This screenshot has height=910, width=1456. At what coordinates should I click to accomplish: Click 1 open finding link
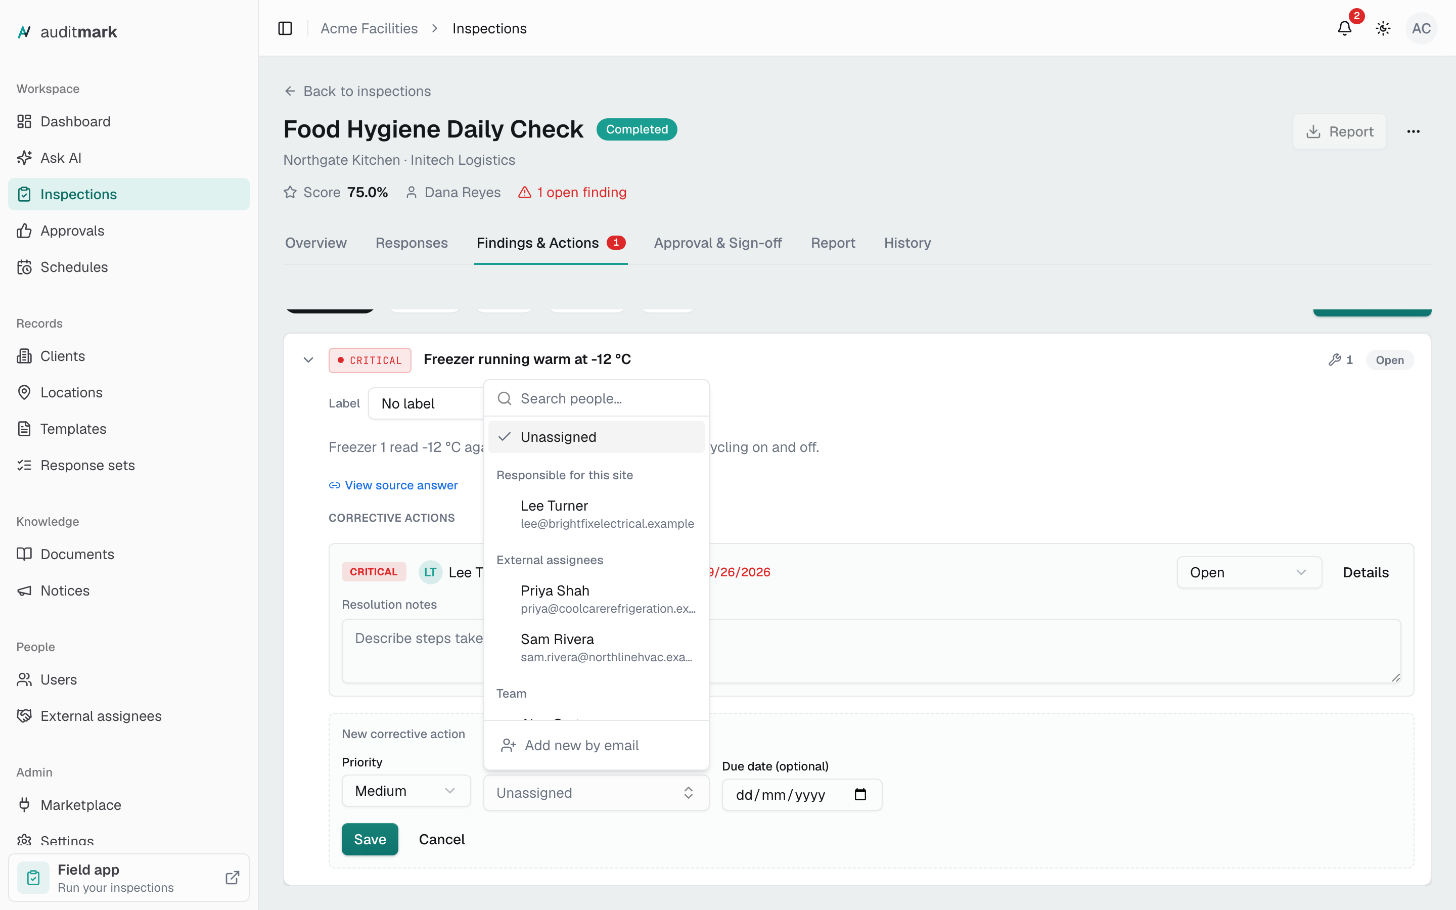point(572,192)
